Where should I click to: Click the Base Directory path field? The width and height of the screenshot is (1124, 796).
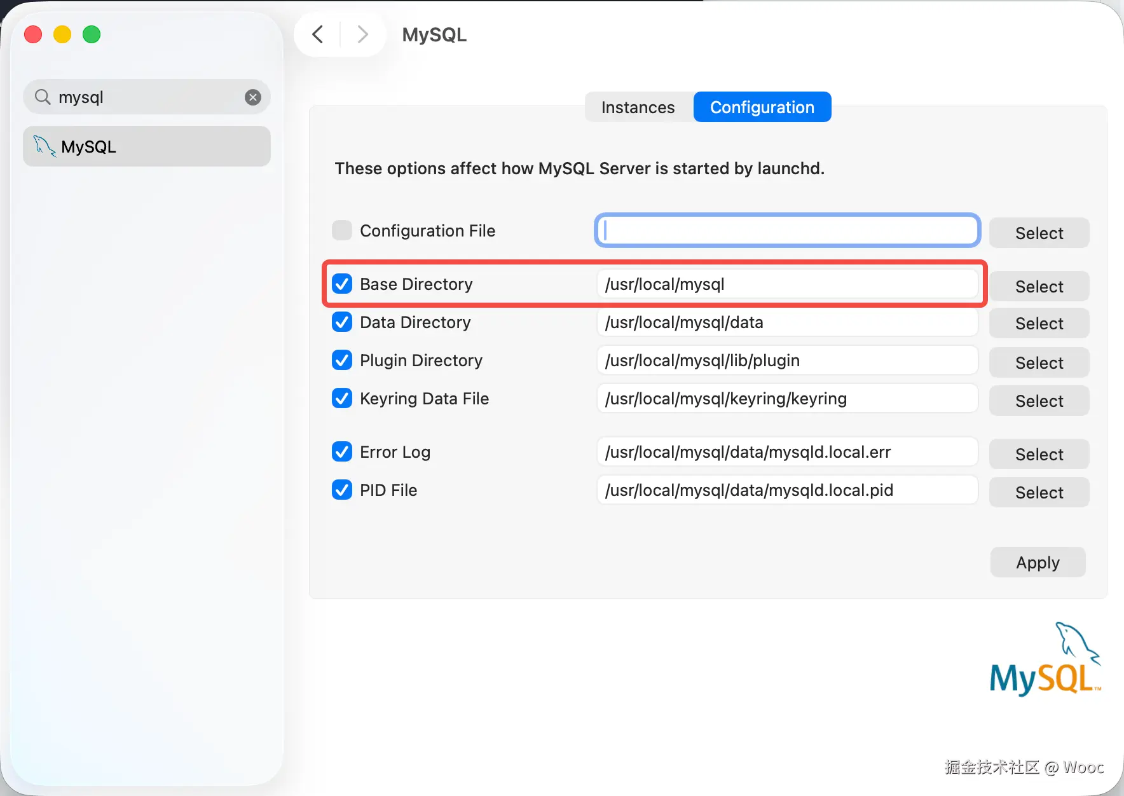click(787, 284)
